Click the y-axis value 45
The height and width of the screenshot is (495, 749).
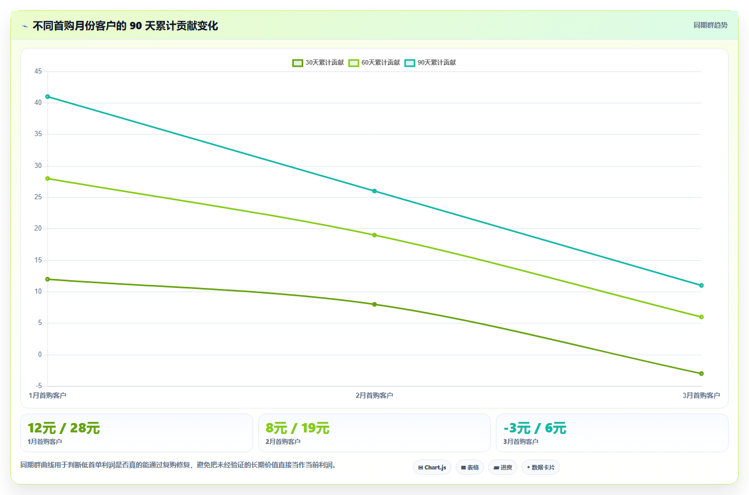point(38,71)
